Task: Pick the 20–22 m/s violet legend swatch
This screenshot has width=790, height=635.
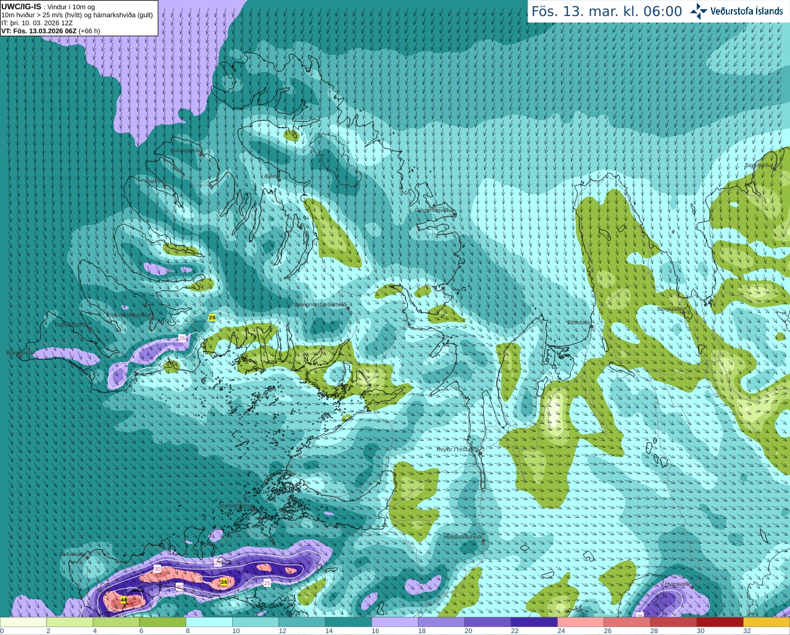Action: [x=488, y=622]
